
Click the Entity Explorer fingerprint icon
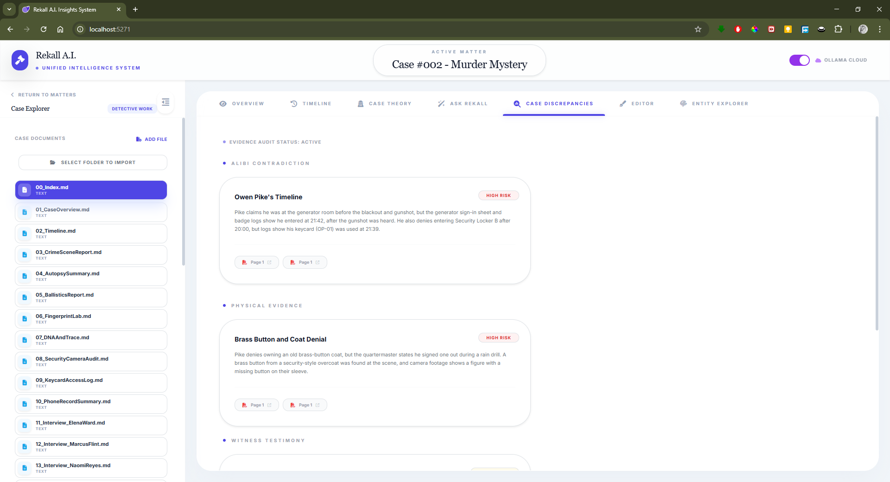click(683, 104)
